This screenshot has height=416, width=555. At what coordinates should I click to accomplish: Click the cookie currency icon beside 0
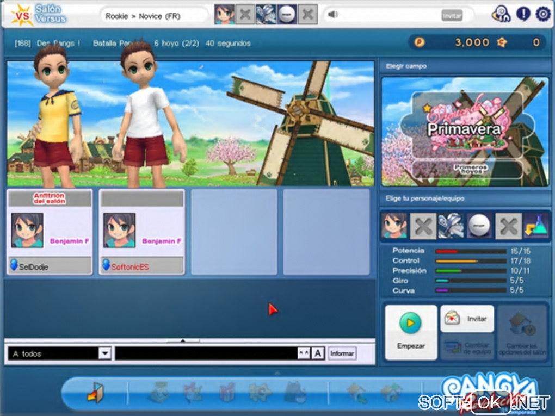tap(502, 42)
